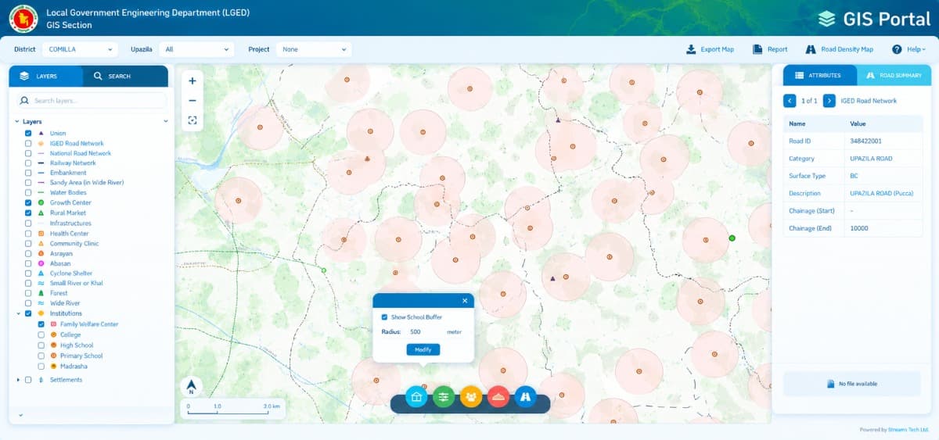Click the Help question mark icon
The image size is (939, 440).
click(897, 49)
